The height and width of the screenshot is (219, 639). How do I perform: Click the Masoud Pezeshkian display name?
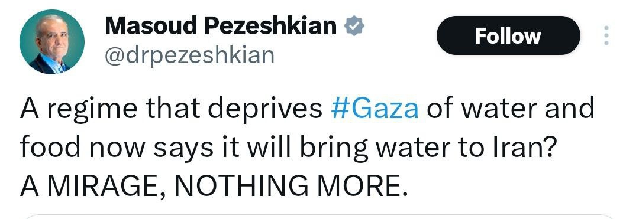coord(221,26)
